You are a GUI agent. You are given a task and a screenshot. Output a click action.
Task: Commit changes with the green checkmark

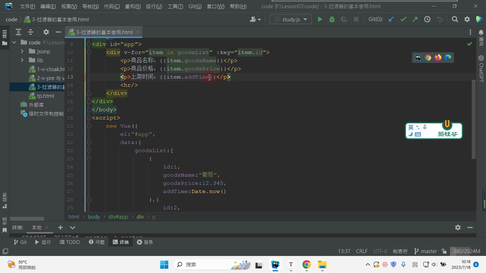click(x=403, y=20)
